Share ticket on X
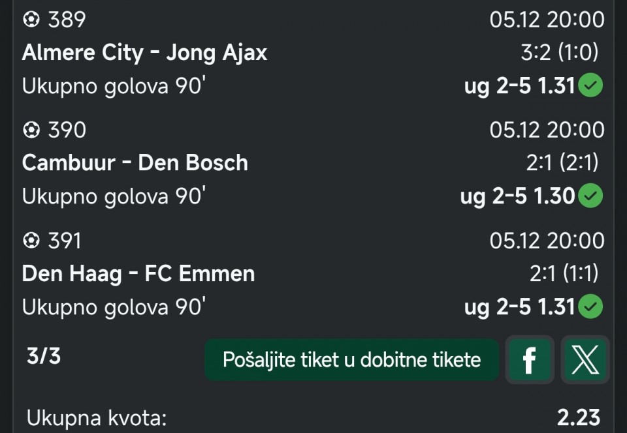This screenshot has width=627, height=433. pos(585,359)
